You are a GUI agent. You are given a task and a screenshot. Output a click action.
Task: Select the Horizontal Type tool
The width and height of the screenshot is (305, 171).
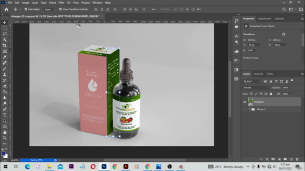[x=5, y=115]
